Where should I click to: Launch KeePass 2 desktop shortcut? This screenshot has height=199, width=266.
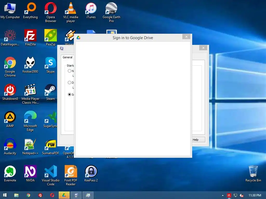(91, 174)
